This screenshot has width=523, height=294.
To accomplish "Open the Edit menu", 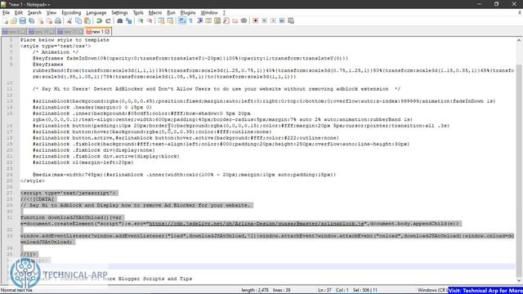I will tap(19, 13).
